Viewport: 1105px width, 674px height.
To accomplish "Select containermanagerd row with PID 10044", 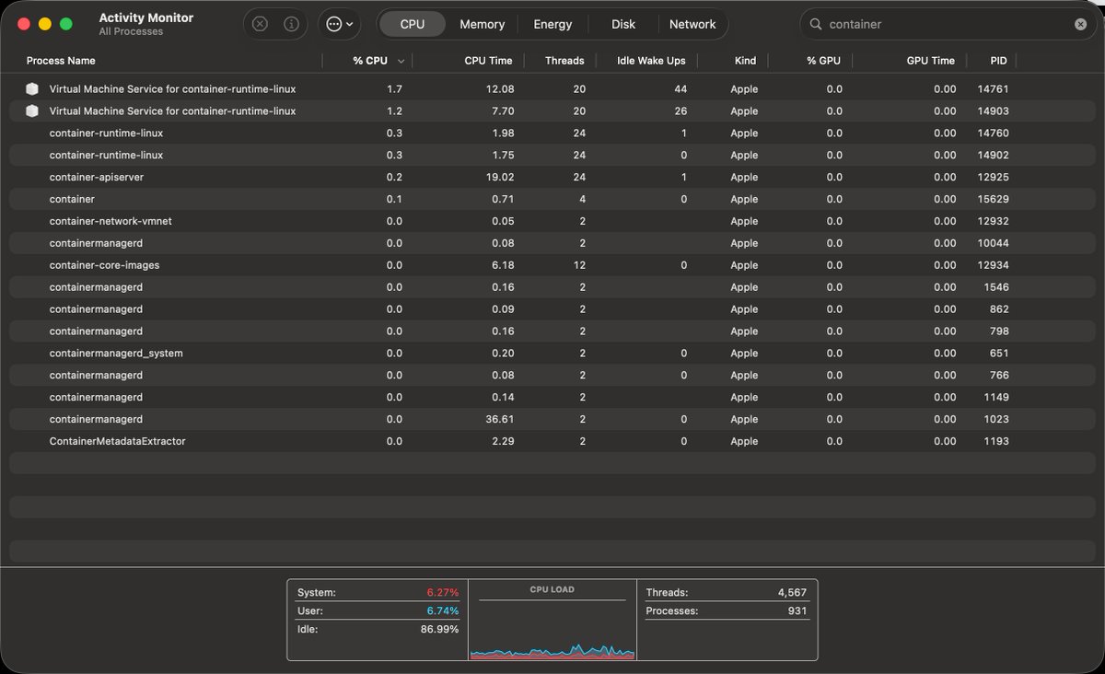I will pos(552,243).
